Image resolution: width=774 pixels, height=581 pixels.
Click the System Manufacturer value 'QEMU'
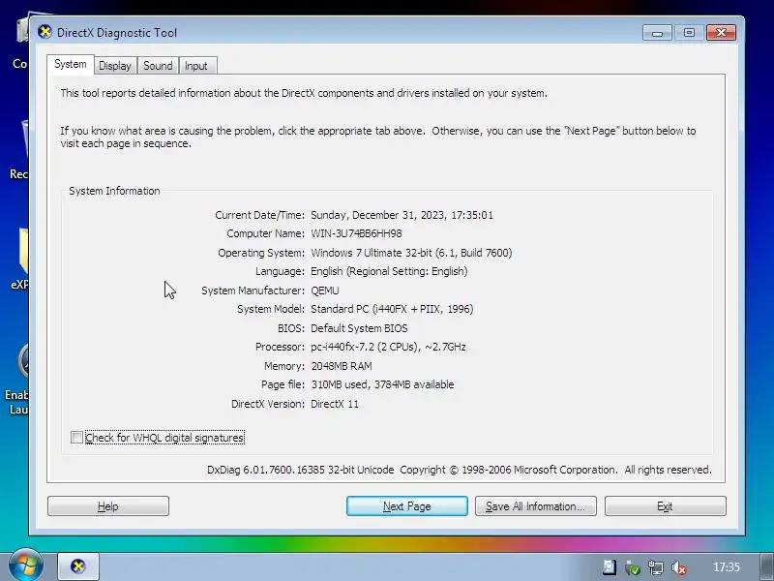pyautogui.click(x=325, y=290)
